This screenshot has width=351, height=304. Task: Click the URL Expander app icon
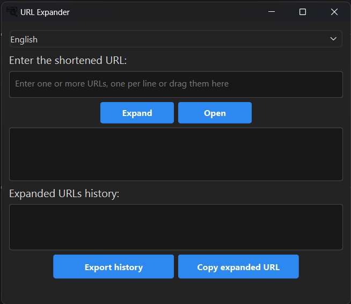click(12, 11)
